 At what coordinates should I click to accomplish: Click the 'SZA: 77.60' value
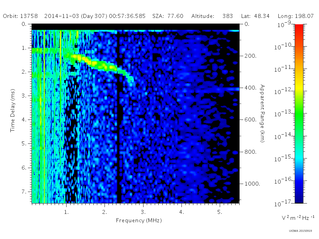(168, 16)
